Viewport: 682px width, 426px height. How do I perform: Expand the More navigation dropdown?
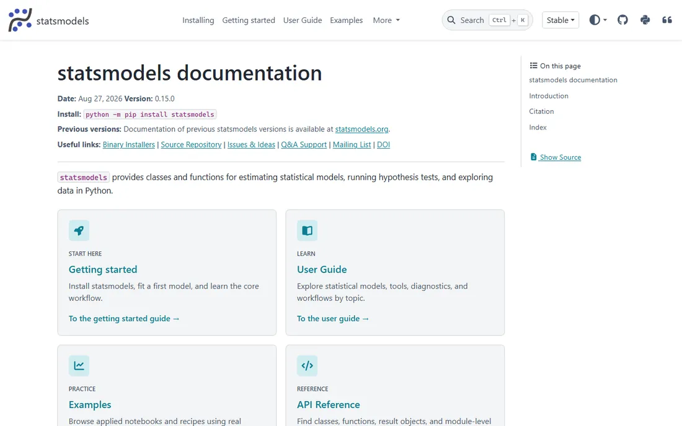(386, 20)
